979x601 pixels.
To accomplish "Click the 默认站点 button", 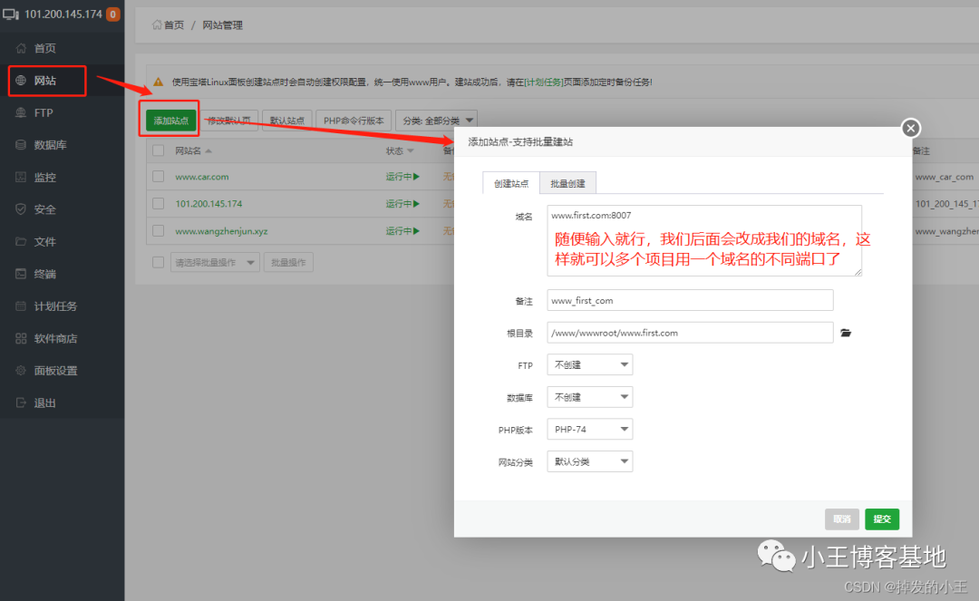I will [x=287, y=121].
